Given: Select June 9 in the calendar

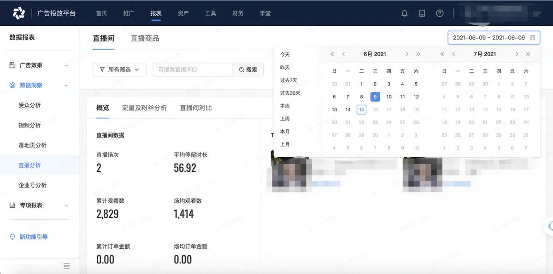Looking at the screenshot, I should [x=375, y=97].
